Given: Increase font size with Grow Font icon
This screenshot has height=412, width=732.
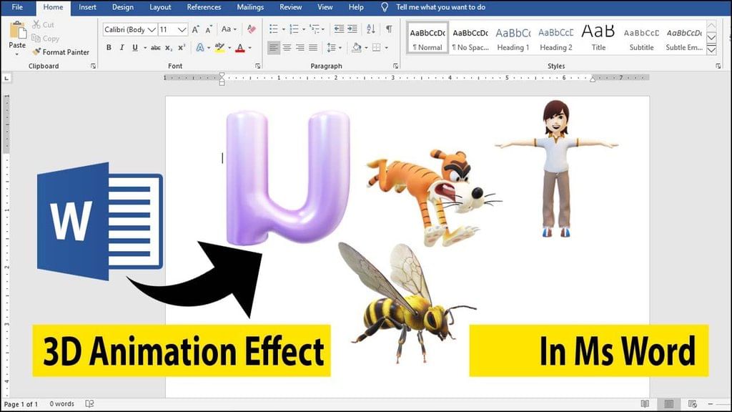Looking at the screenshot, I should tap(196, 29).
